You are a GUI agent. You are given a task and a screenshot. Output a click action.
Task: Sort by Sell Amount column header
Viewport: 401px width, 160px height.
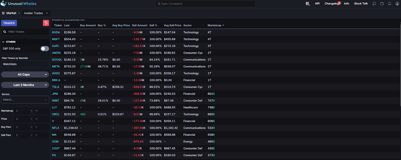[140, 25]
